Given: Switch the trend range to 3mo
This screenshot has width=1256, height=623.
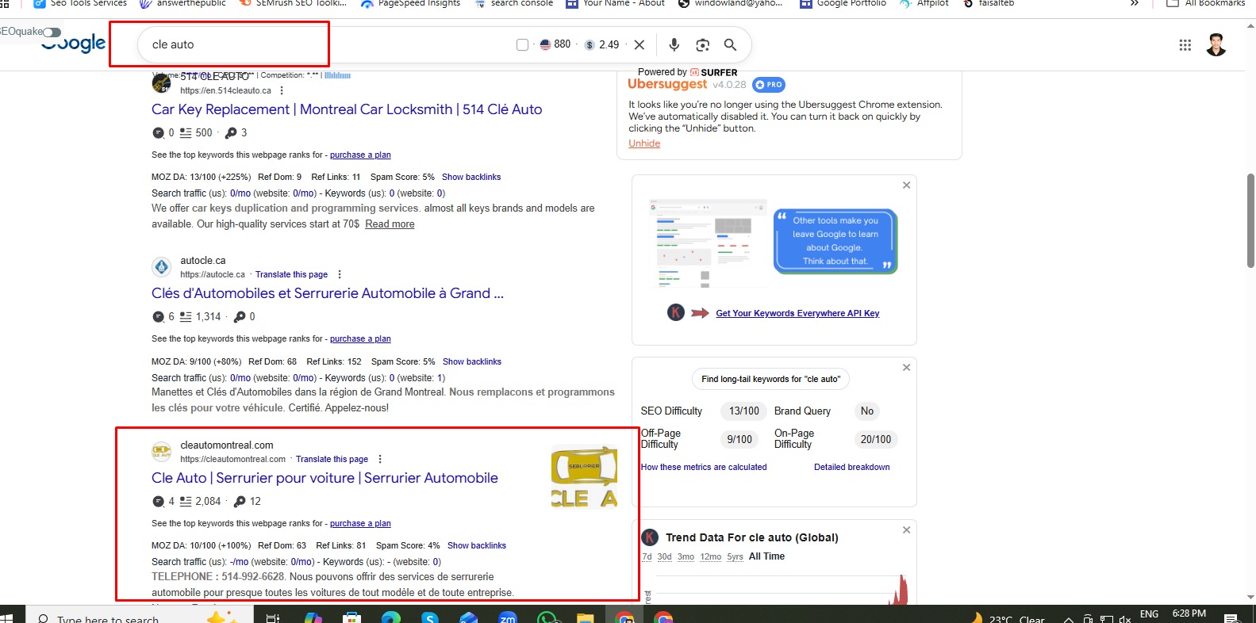Looking at the screenshot, I should pos(686,556).
